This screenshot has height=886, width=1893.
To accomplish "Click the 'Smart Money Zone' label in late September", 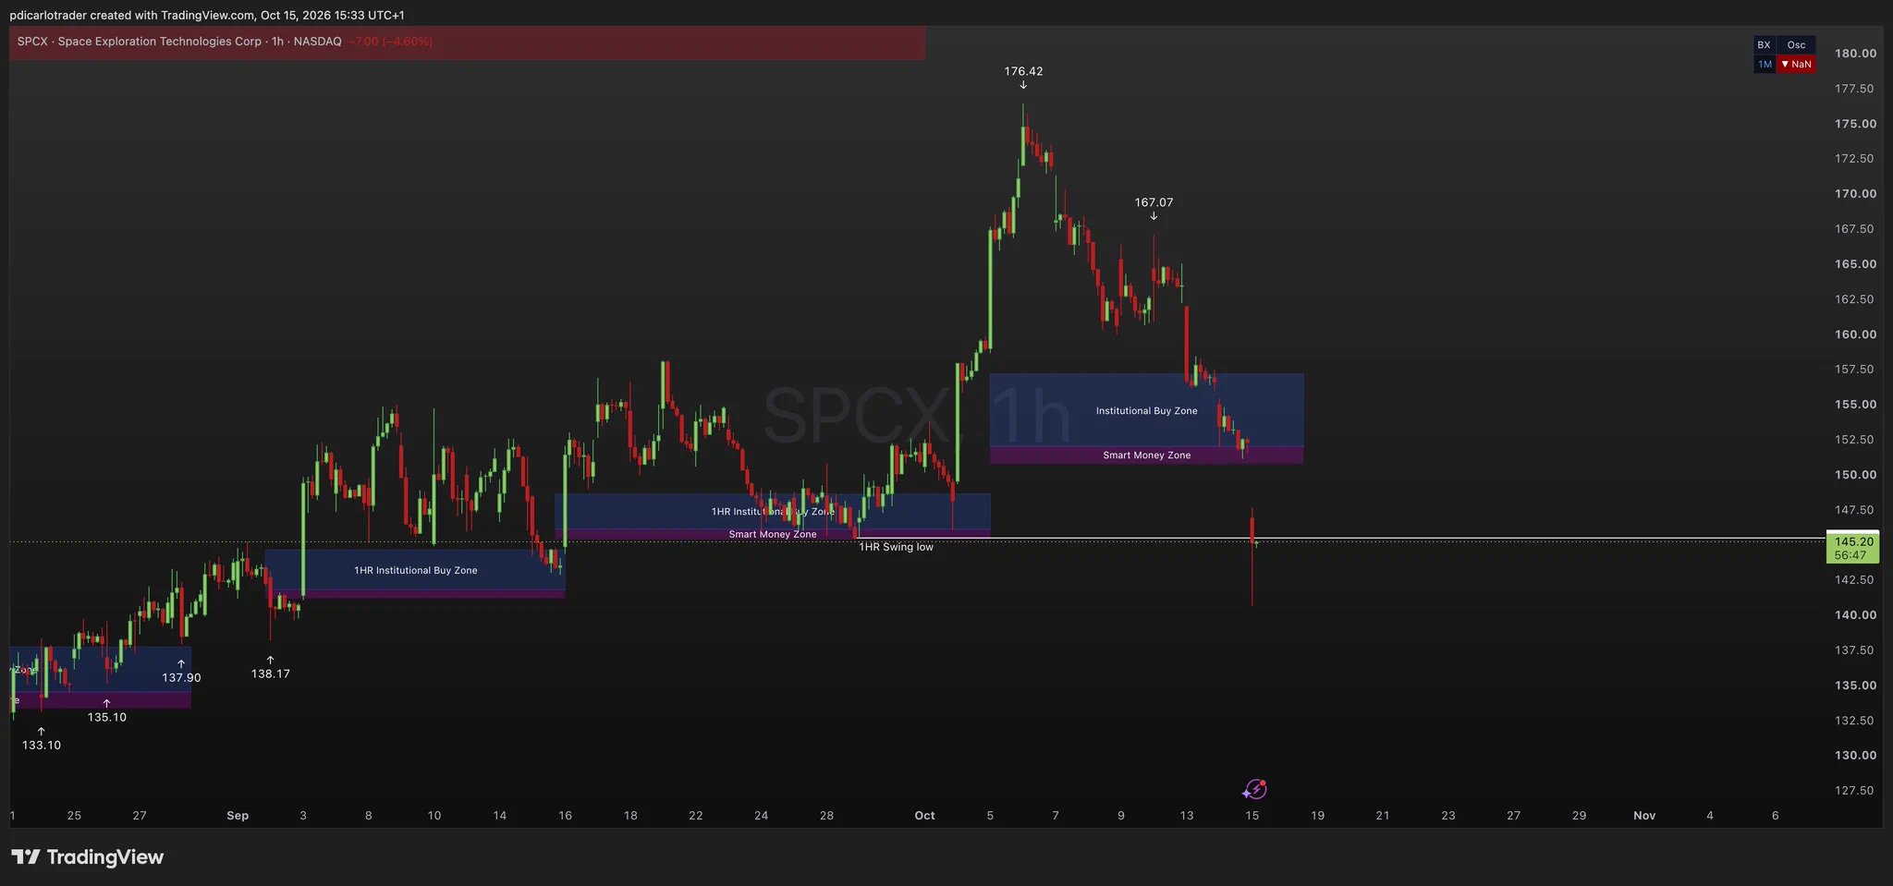I will pos(773,535).
